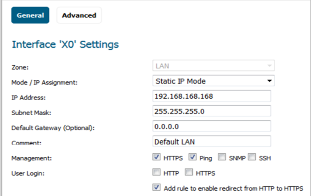
Task: Click the IP Address input field
Action: point(212,96)
